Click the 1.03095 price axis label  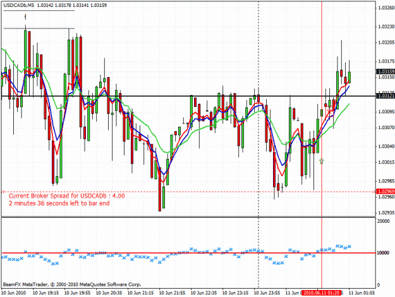point(386,111)
